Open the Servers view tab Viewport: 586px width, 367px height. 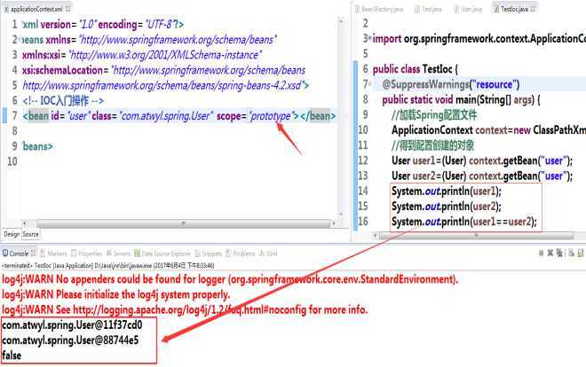[x=118, y=254]
